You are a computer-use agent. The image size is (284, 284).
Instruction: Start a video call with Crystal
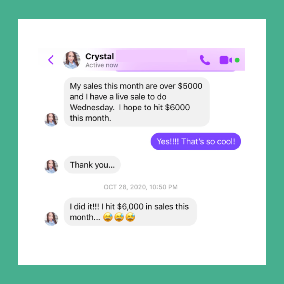(226, 60)
